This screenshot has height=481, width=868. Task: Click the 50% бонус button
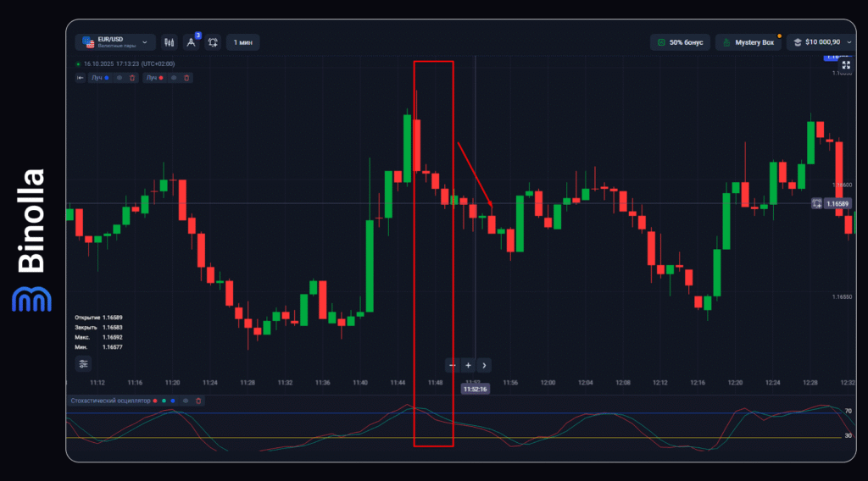(x=679, y=42)
